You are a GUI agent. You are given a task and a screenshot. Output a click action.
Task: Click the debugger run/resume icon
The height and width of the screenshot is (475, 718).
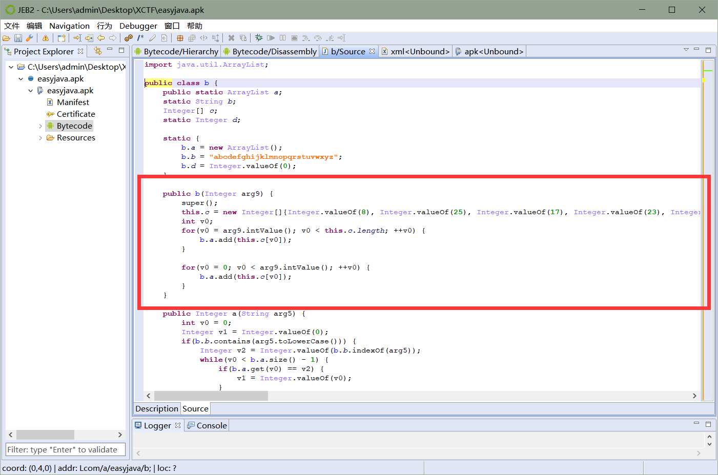click(271, 38)
